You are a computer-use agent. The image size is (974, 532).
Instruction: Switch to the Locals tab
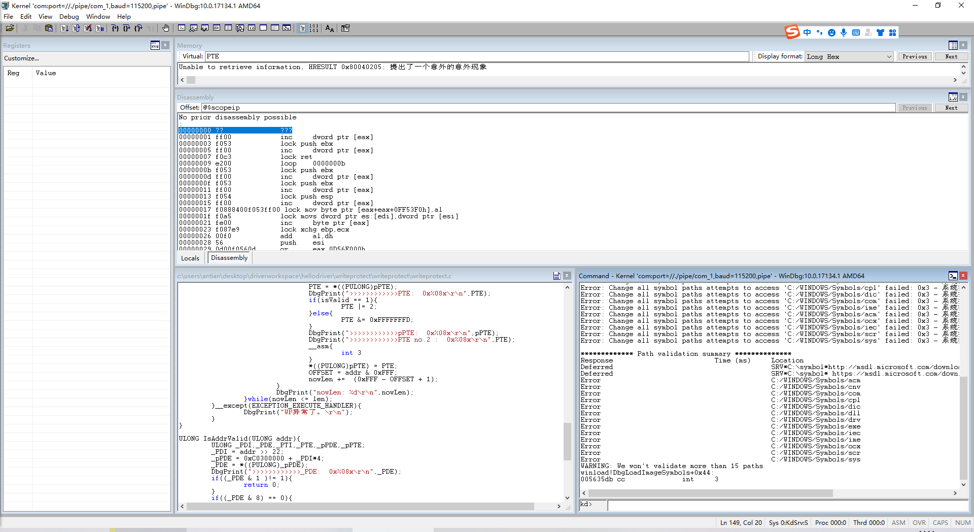190,258
